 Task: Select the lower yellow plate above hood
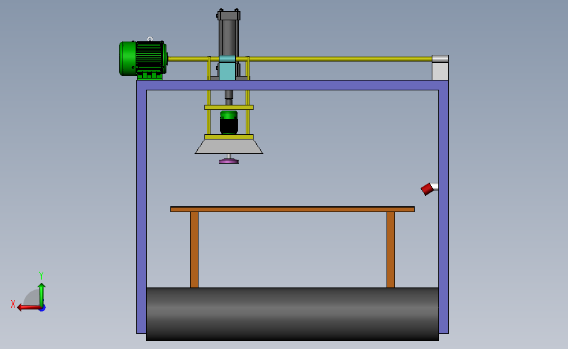tap(229, 137)
